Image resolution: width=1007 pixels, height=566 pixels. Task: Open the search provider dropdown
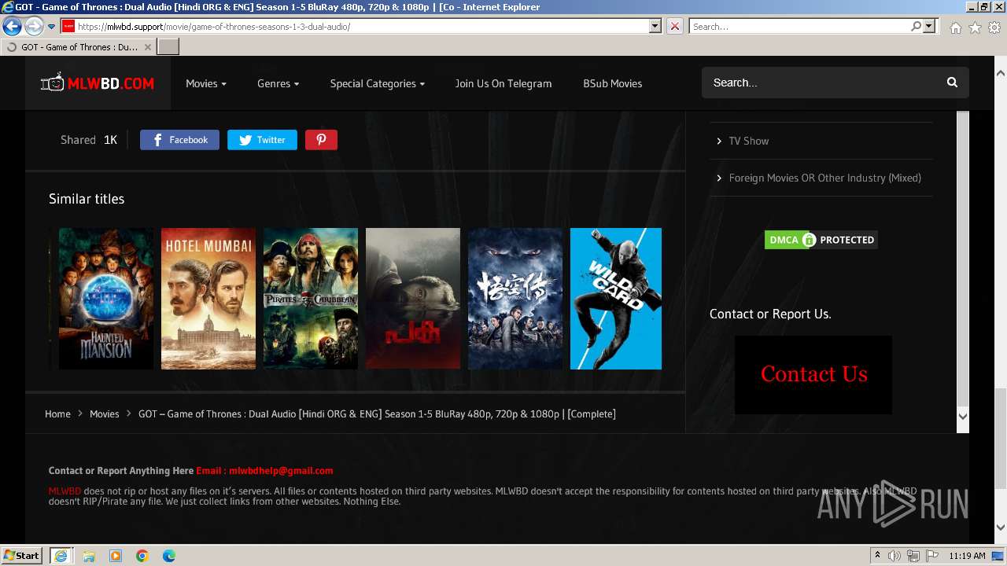tap(929, 27)
